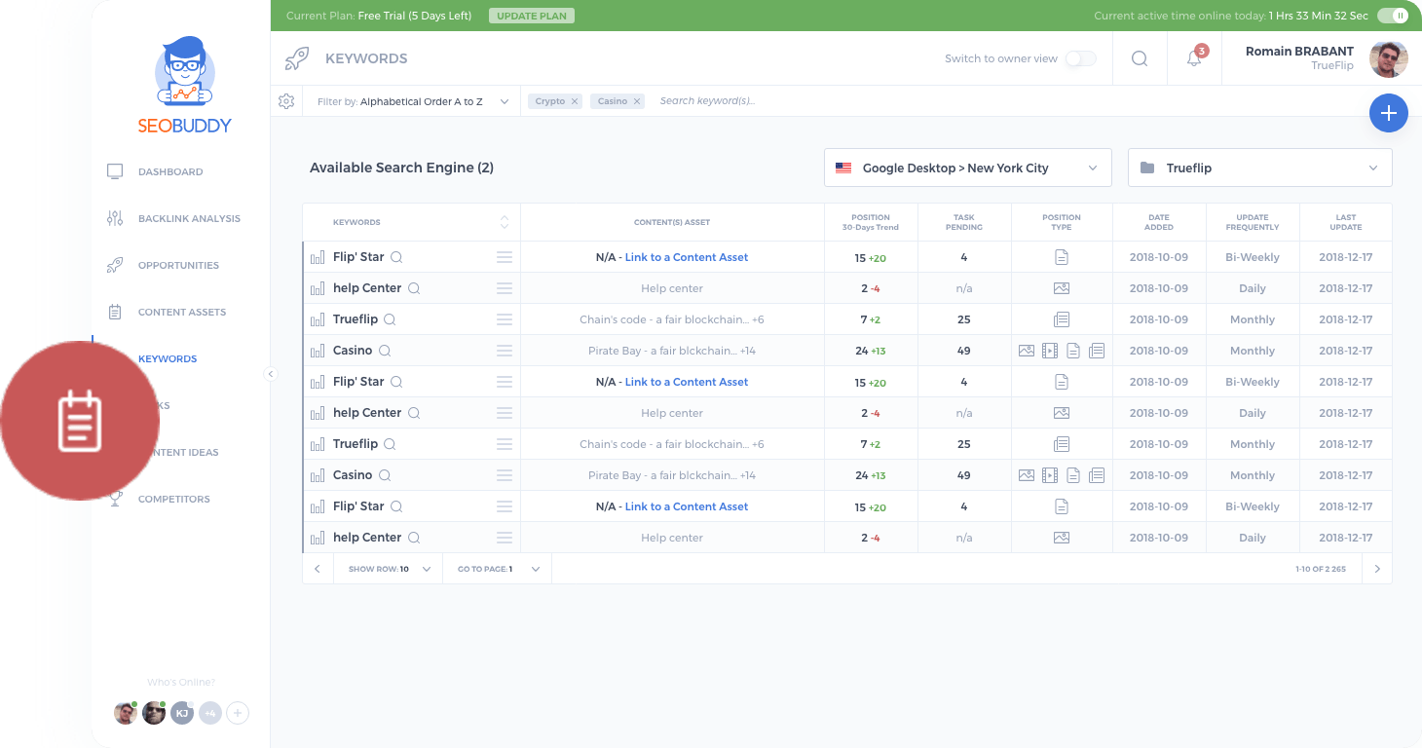Open table settings gear icon
Viewport: 1422px width, 748px height.
[286, 101]
